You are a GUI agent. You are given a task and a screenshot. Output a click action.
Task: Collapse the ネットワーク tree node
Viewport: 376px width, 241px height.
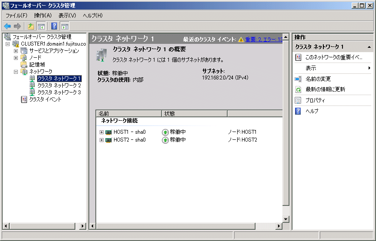pos(16,72)
